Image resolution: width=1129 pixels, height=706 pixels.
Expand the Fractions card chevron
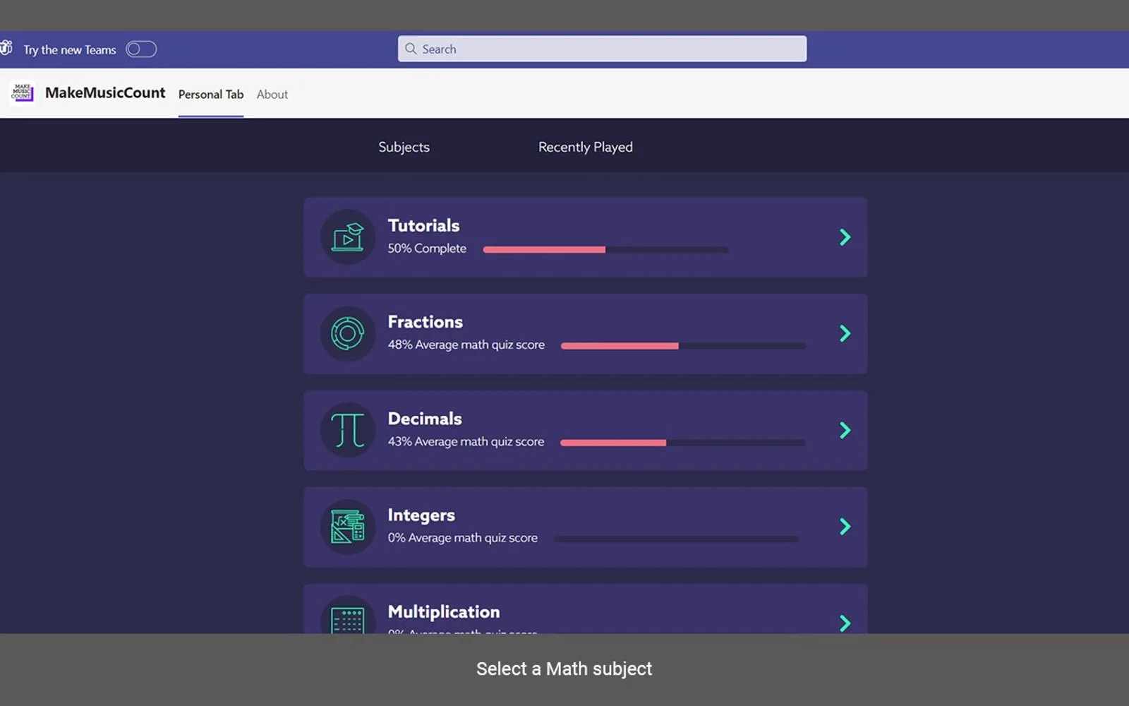(845, 334)
